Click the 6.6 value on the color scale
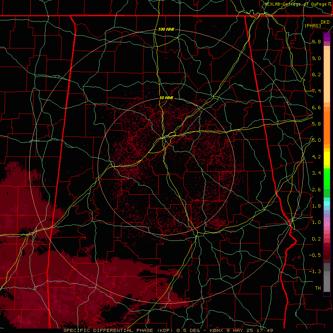The width and height of the screenshot is (333, 333). tap(316, 107)
